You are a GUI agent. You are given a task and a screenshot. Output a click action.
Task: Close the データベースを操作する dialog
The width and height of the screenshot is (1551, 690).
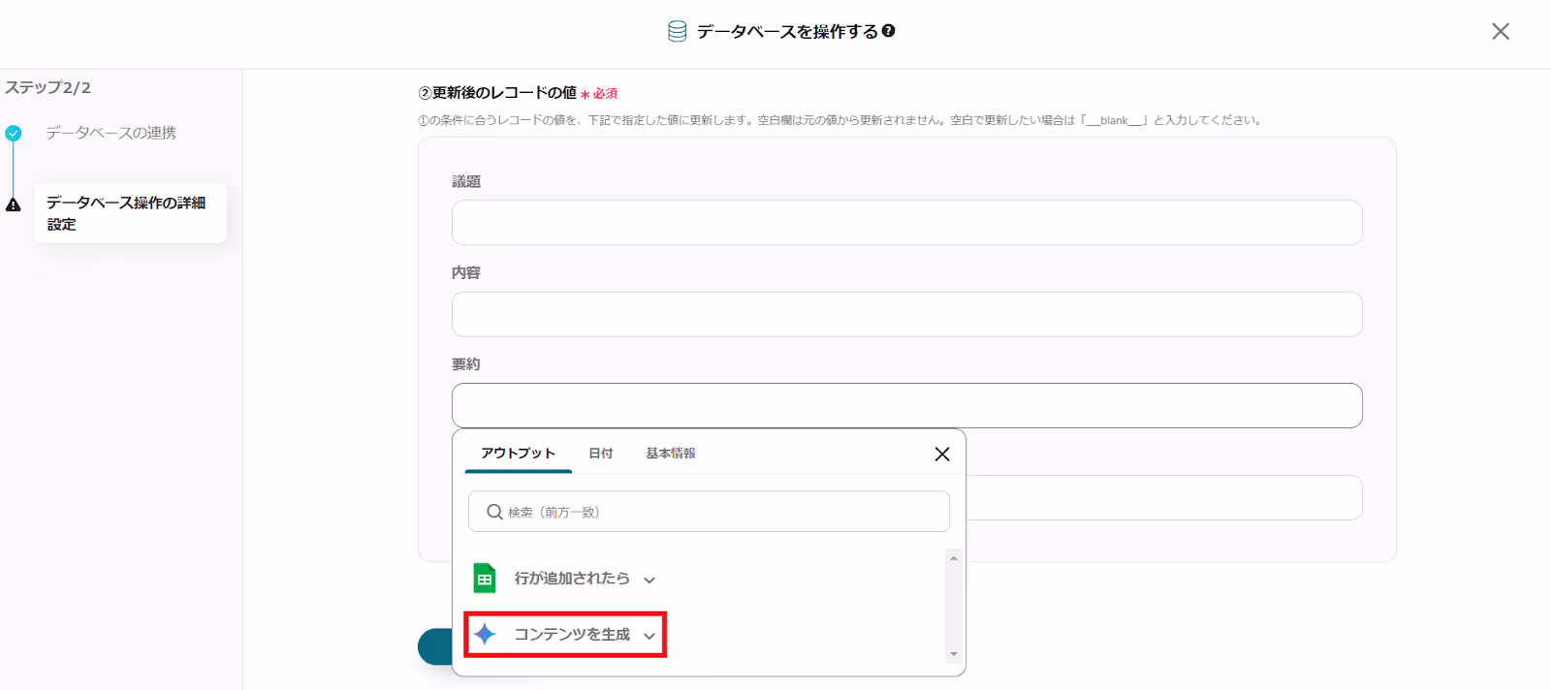click(1501, 31)
